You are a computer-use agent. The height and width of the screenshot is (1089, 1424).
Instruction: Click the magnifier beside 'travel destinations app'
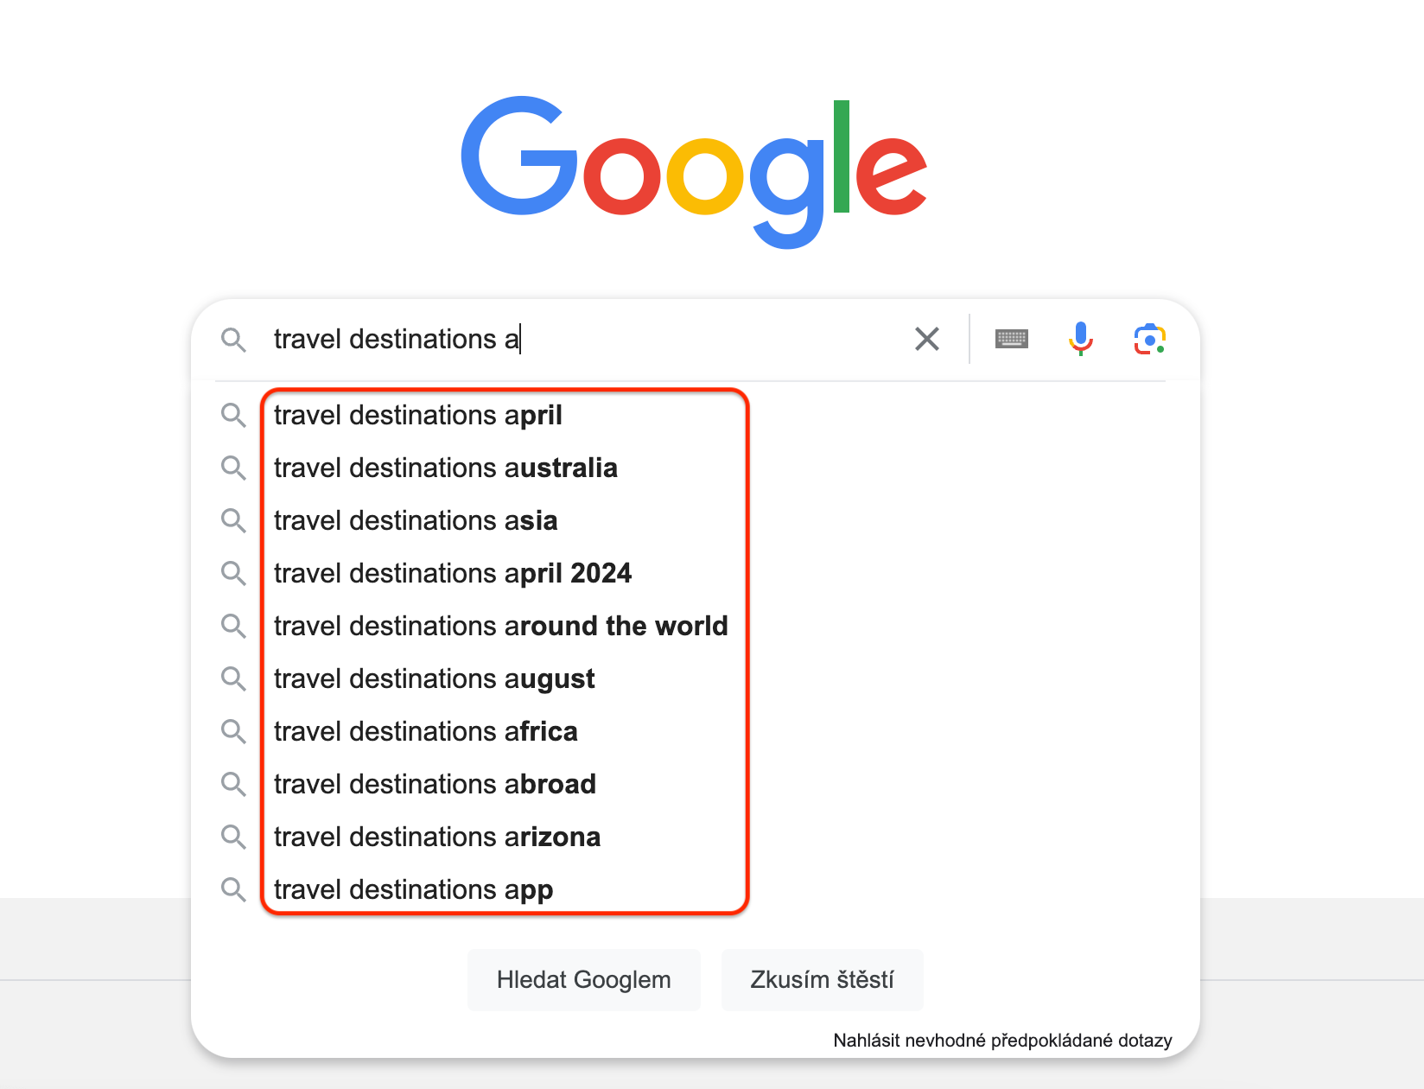pos(233,889)
